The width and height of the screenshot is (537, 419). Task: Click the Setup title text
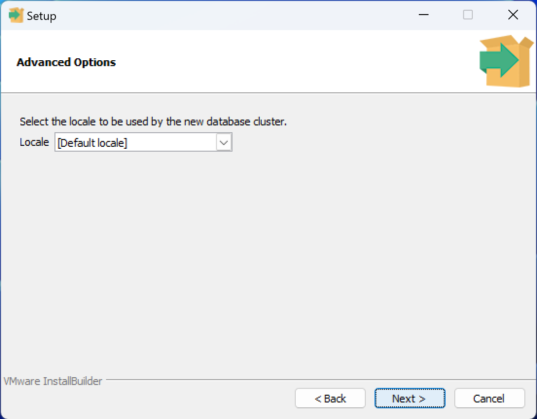point(41,16)
